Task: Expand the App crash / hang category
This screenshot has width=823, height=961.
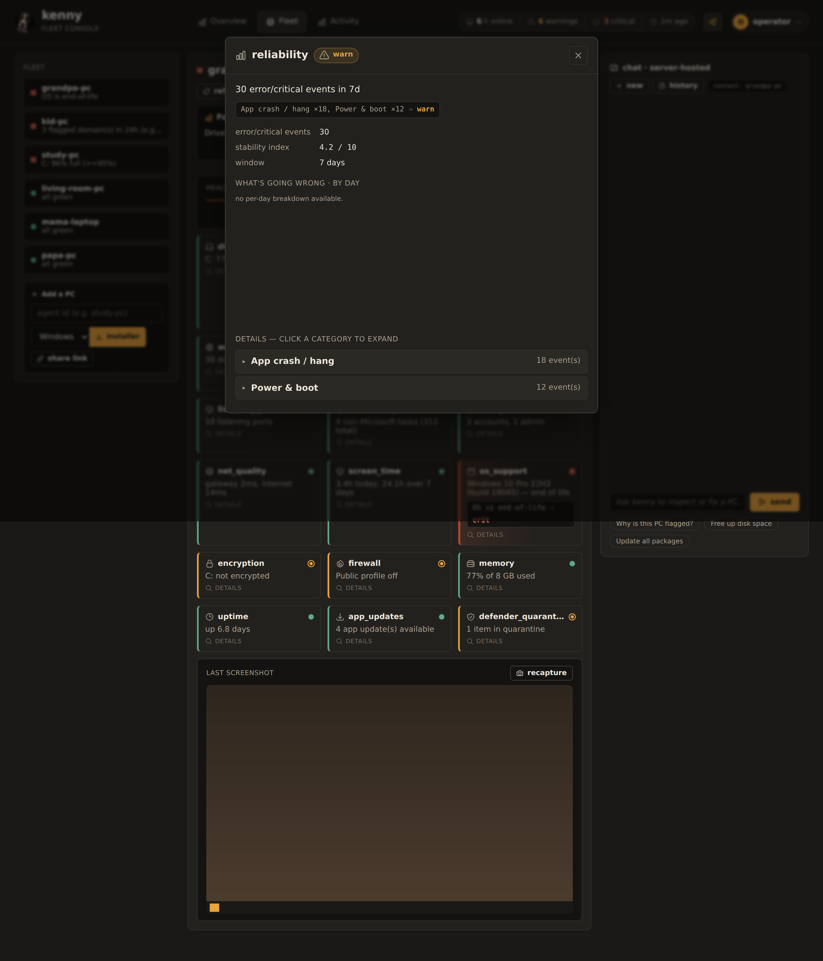Action: [411, 361]
